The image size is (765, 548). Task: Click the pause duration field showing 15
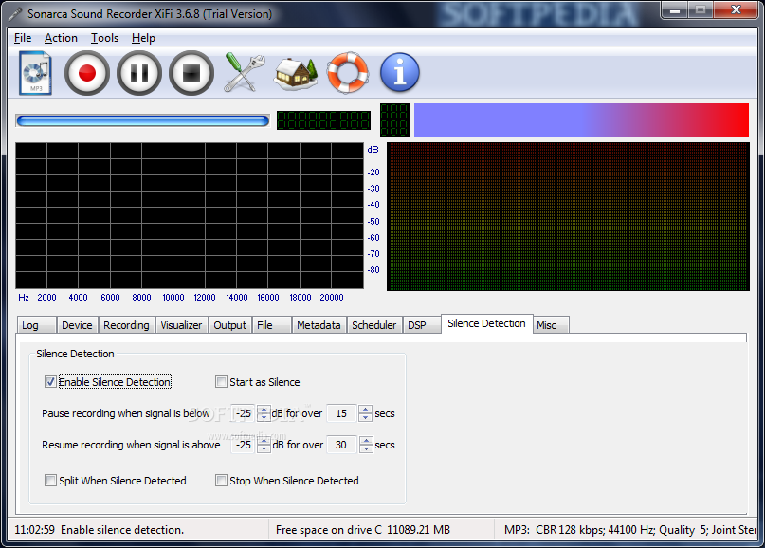pyautogui.click(x=341, y=413)
